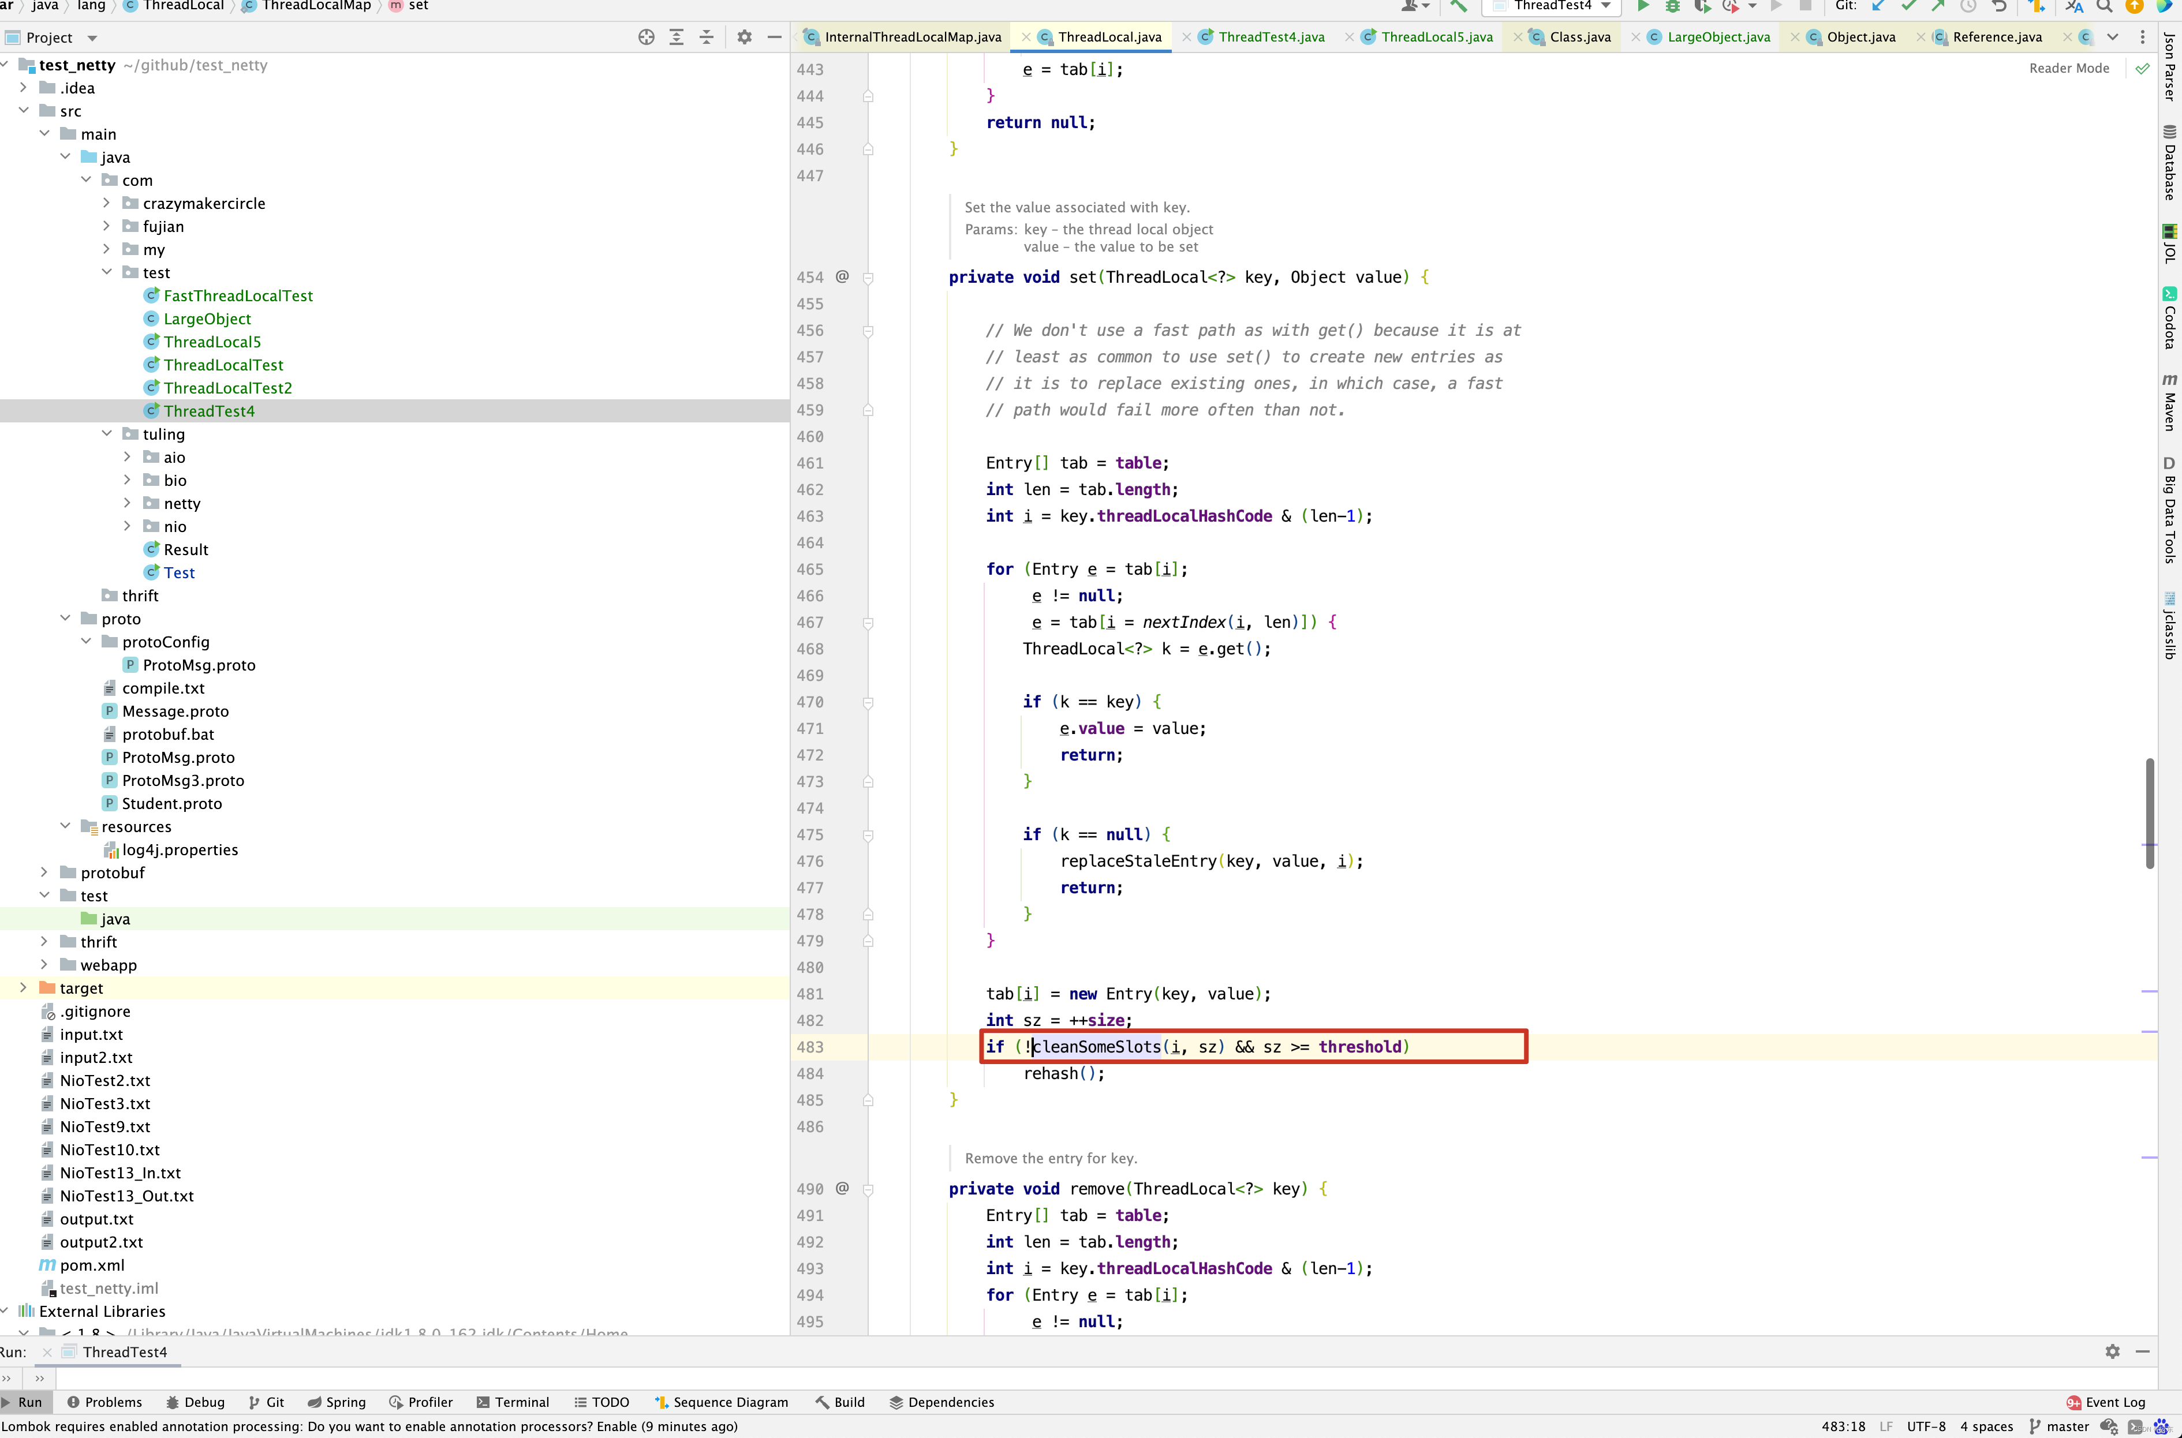Expand the crazymakercircle package folder
The image size is (2182, 1438).
(x=106, y=204)
